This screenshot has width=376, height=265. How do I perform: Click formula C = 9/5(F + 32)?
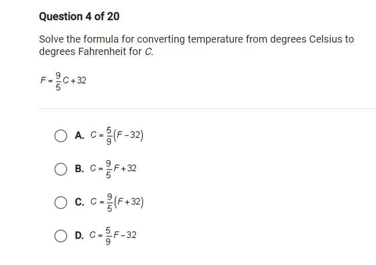(117, 202)
